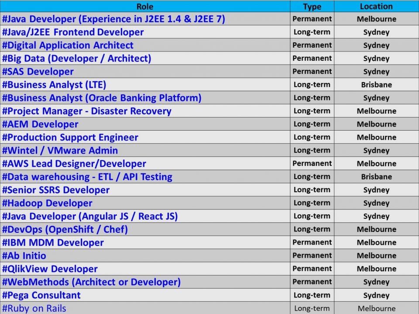The width and height of the screenshot is (419, 314).
Task: Select "Long-term" in the Pega Consultant row
Action: pos(312,295)
